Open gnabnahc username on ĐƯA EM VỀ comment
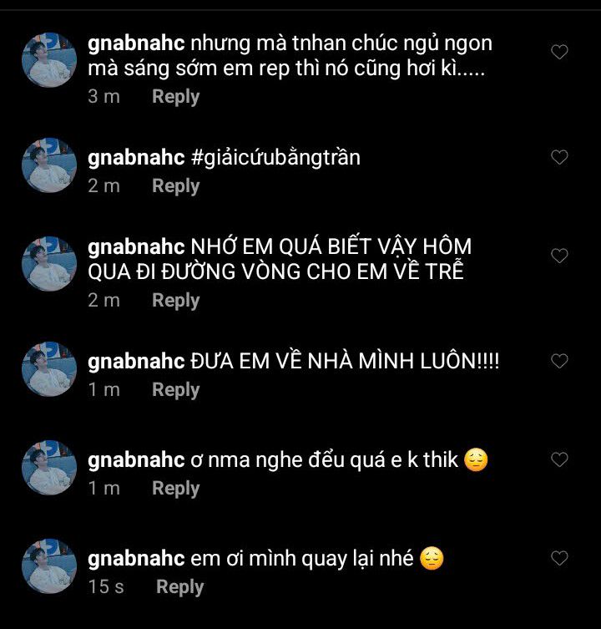Image resolution: width=601 pixels, height=629 pixels. pyautogui.click(x=136, y=362)
